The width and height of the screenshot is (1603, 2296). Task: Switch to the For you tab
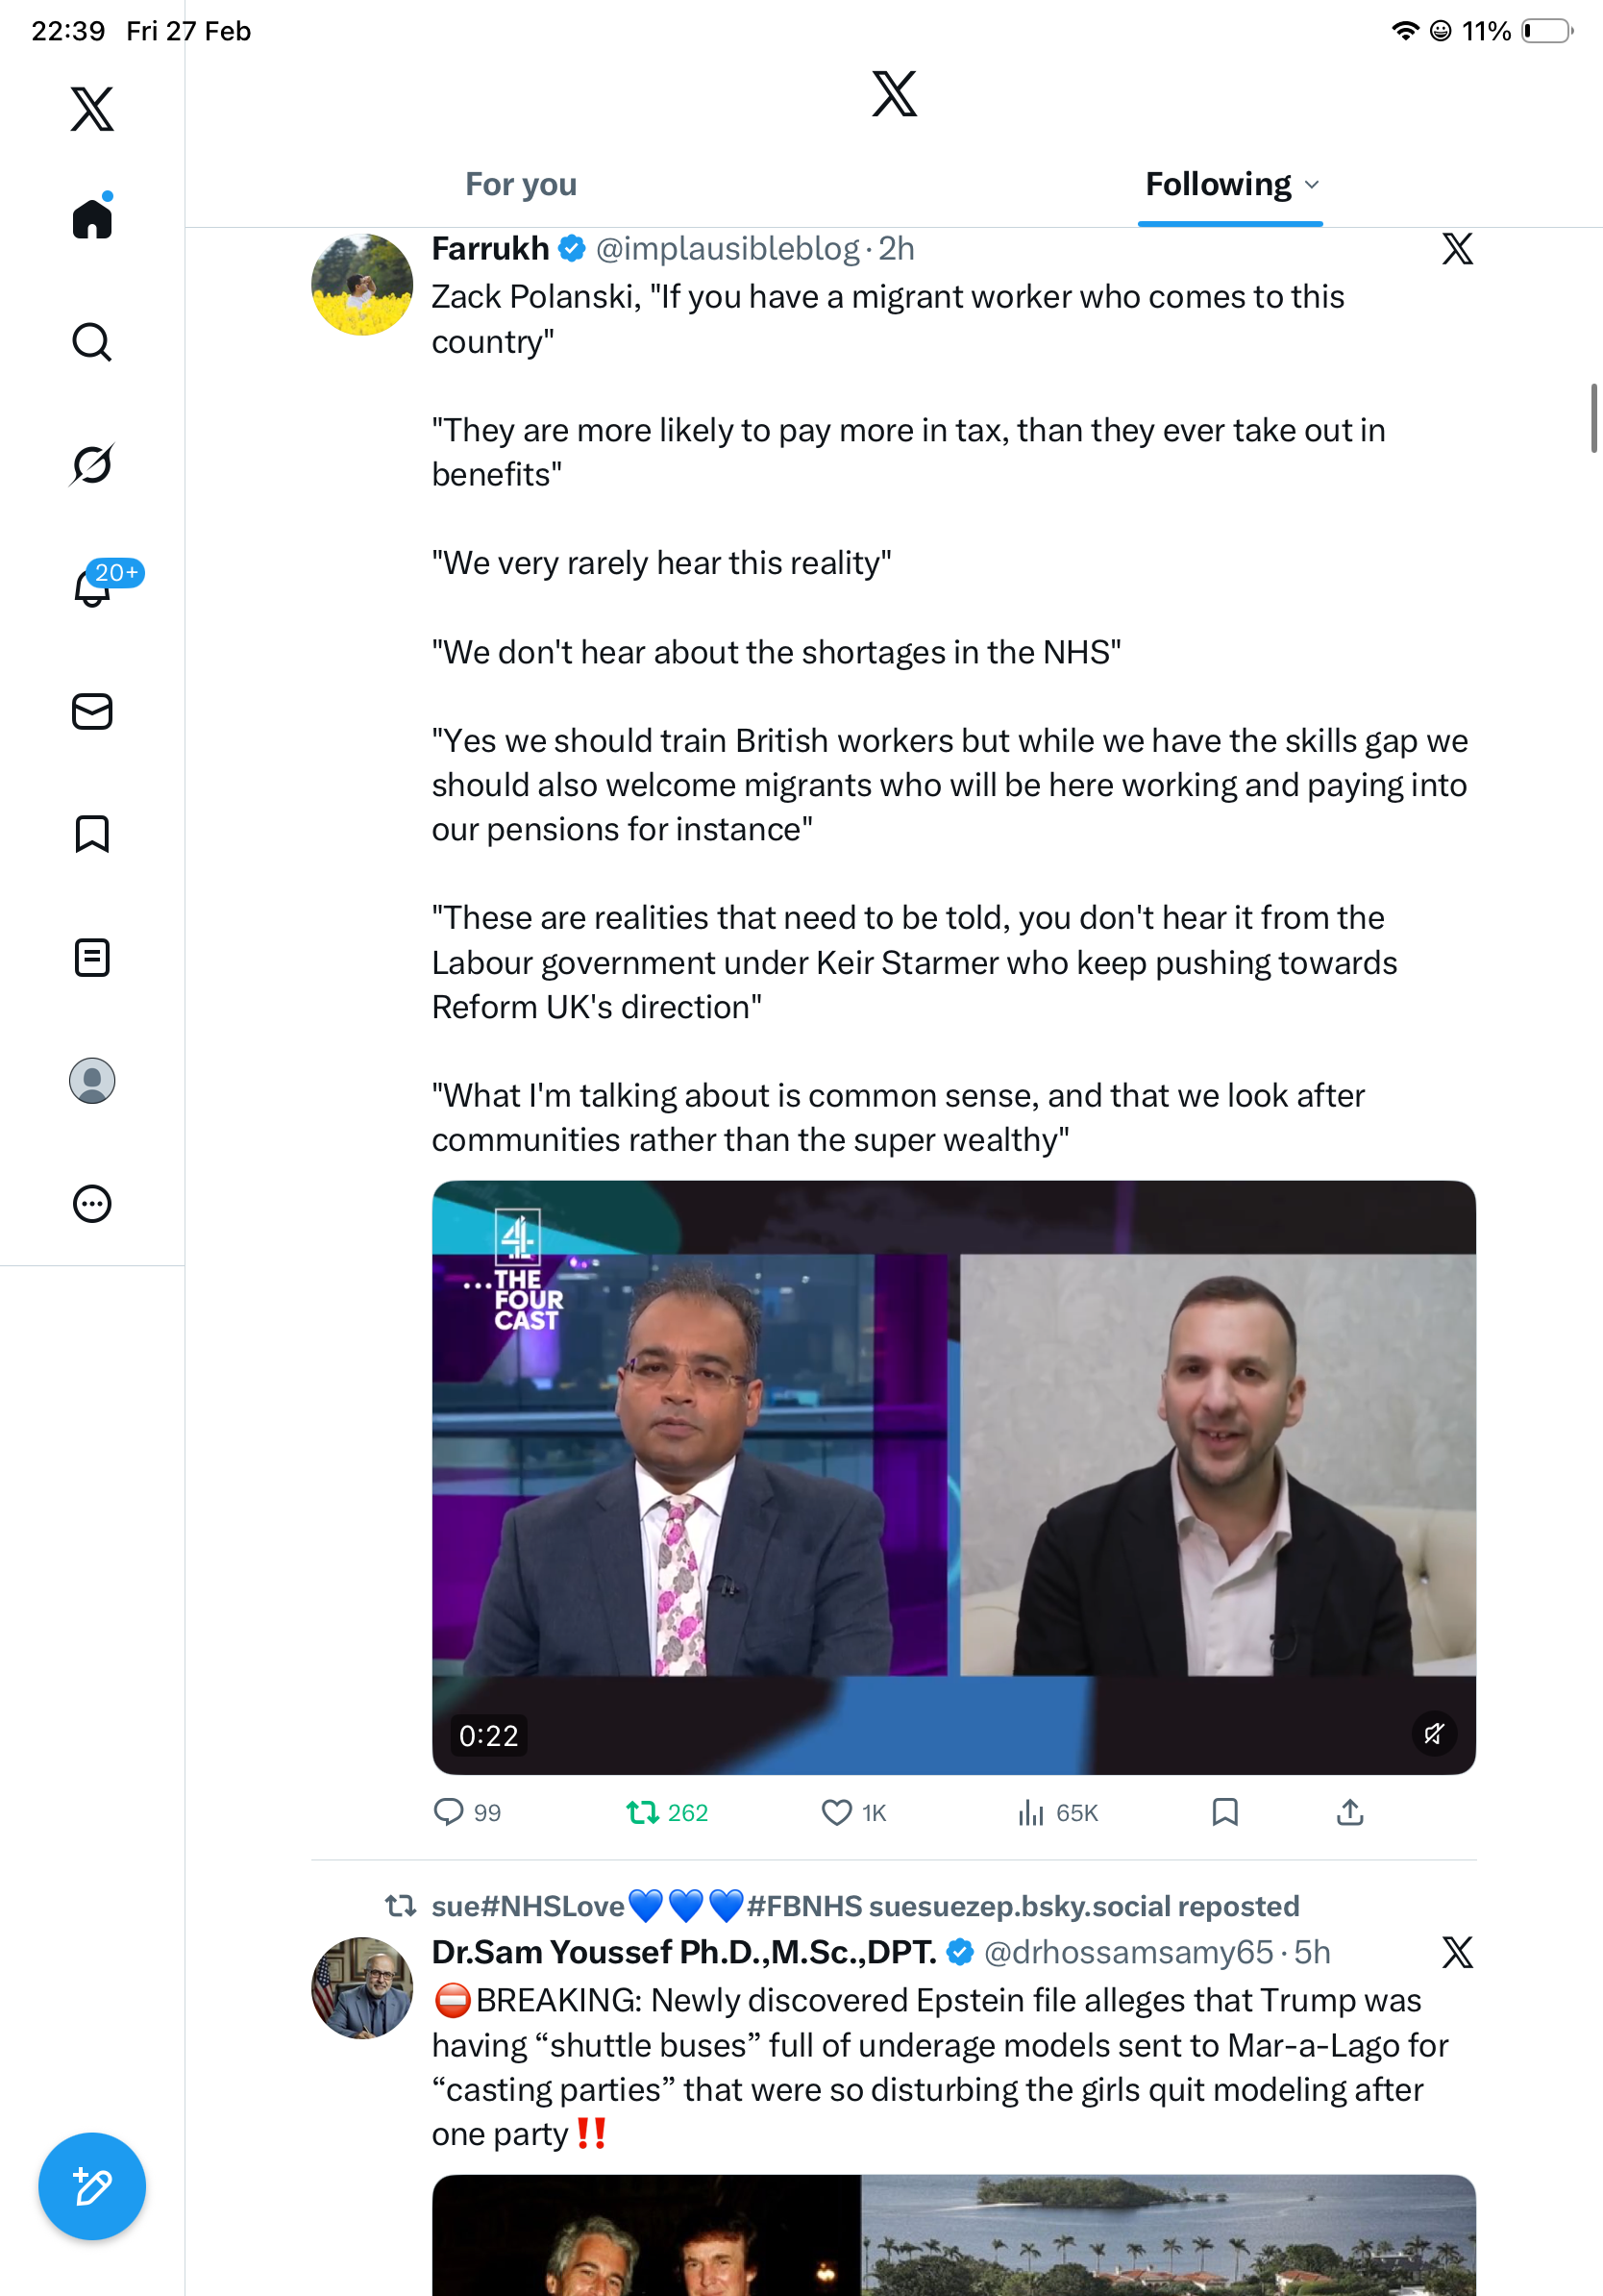[x=521, y=184]
